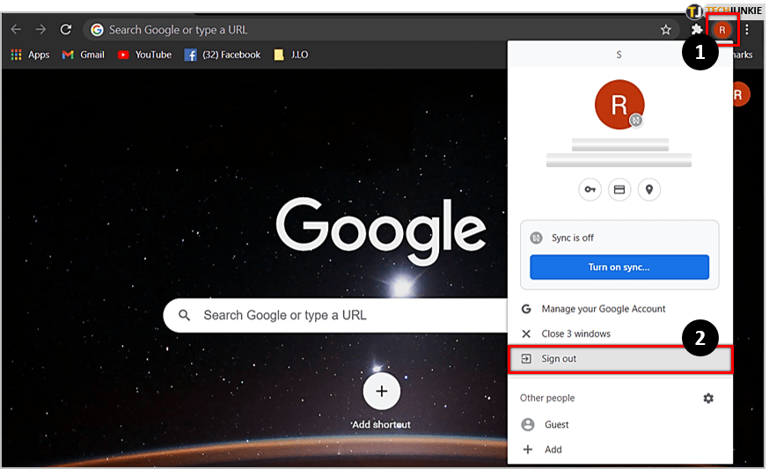769x469 pixels.
Task: Switch to the Guest profile
Action: pos(556,424)
